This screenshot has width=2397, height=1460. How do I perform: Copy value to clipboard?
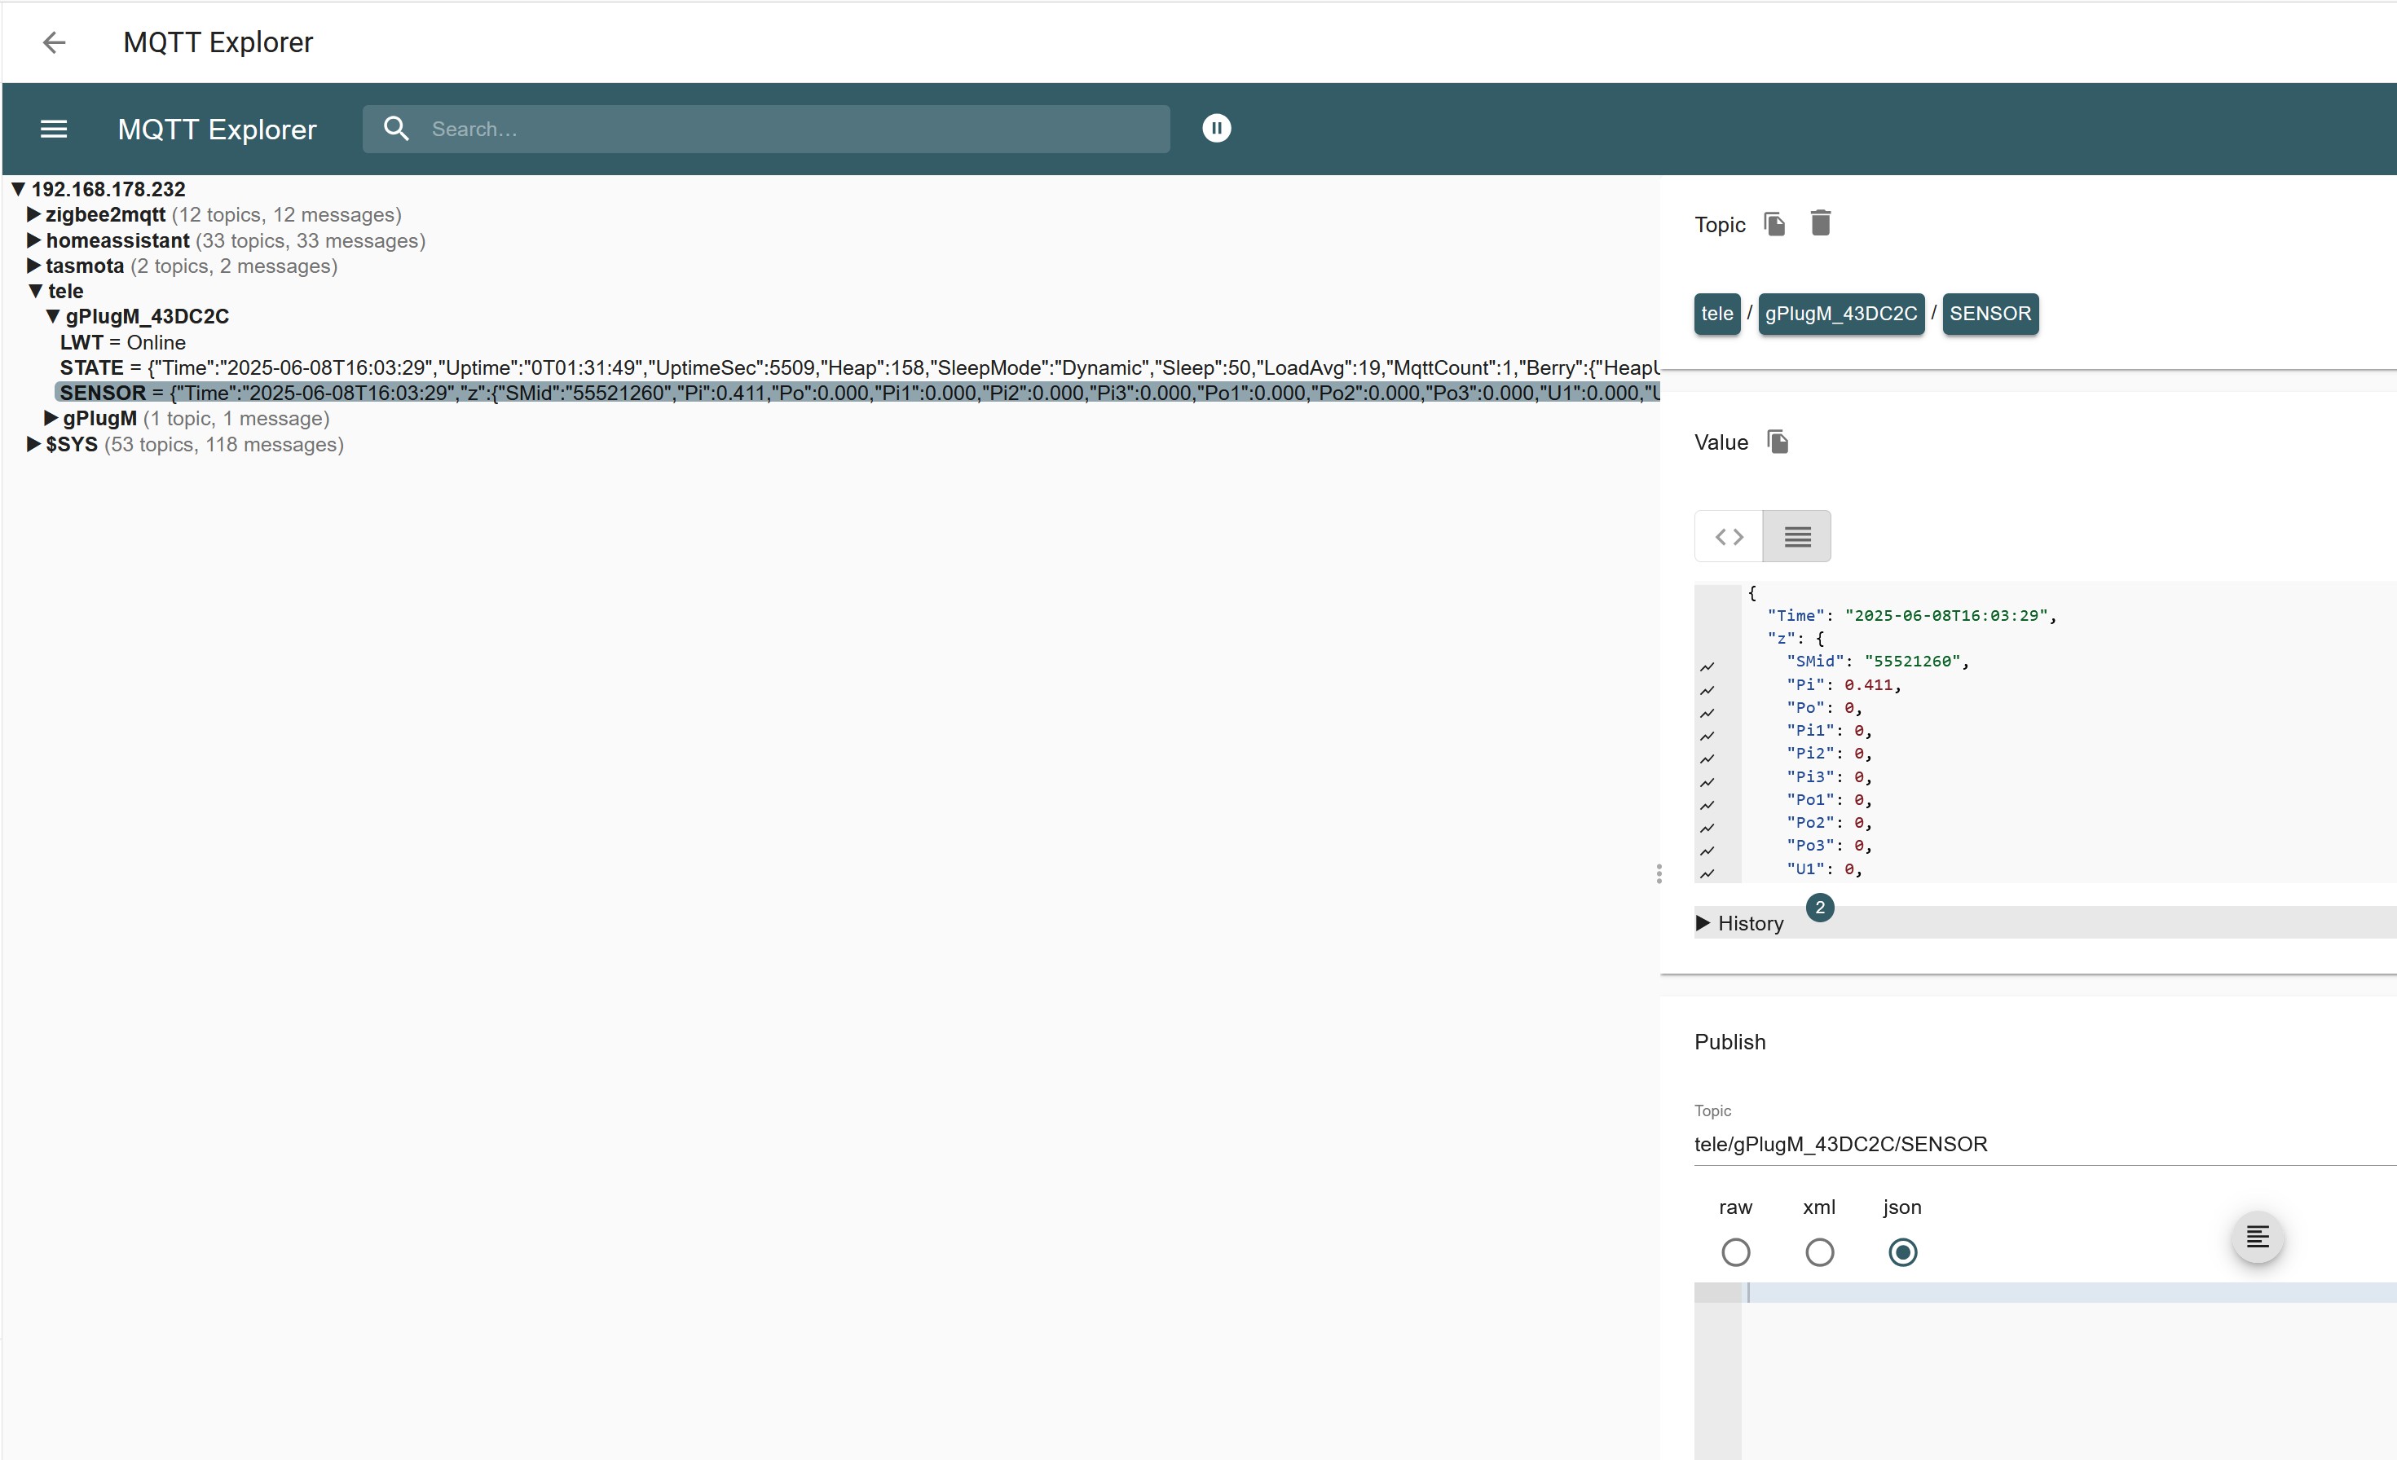1778,442
